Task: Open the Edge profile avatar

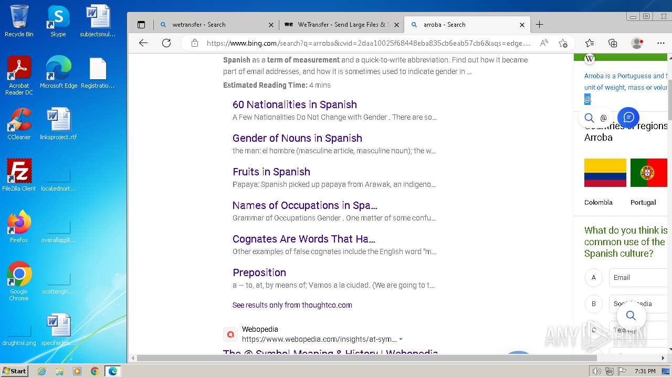Action: point(637,43)
